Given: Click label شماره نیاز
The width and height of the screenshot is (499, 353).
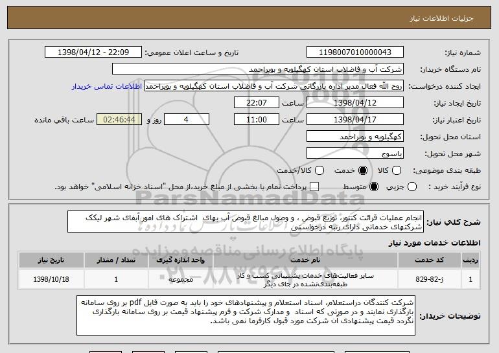Looking at the screenshot, I should click(x=463, y=53).
